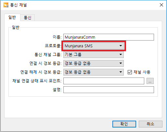Open the 프로토콜 dropdown showing Munjanara SMS
The image size is (167, 132).
click(x=94, y=46)
